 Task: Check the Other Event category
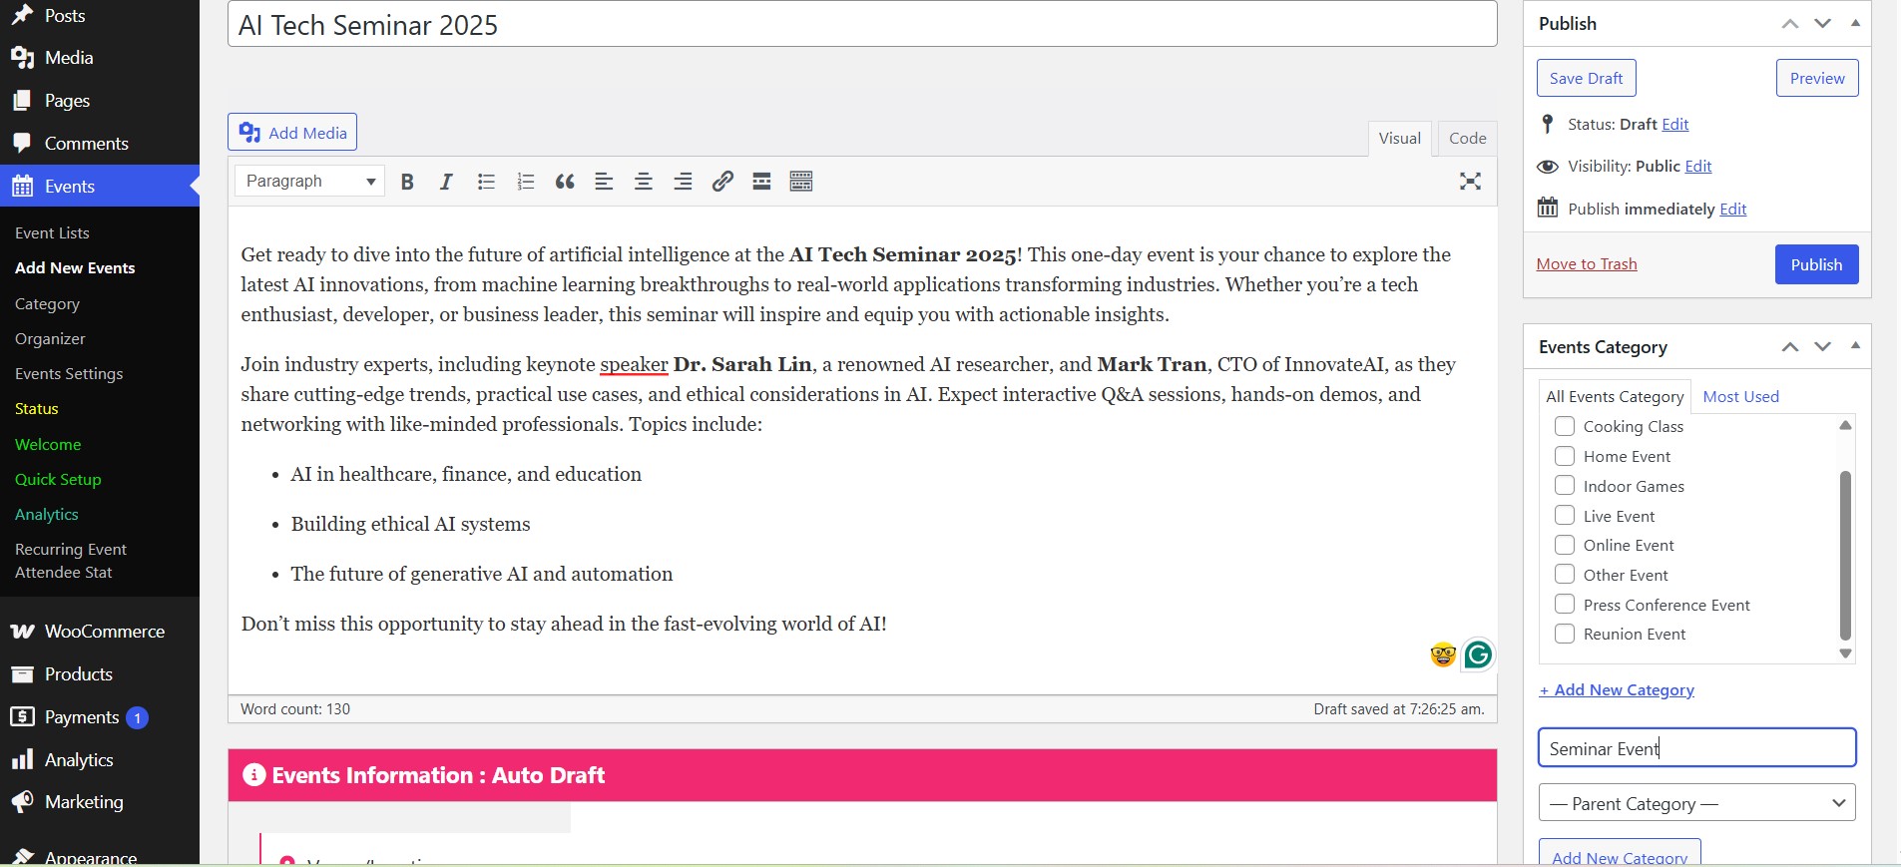point(1565,575)
